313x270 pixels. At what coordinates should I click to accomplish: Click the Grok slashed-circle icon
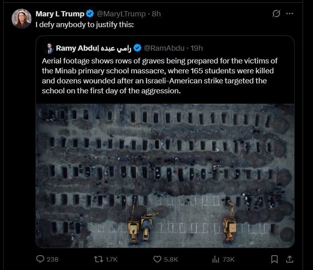click(276, 14)
